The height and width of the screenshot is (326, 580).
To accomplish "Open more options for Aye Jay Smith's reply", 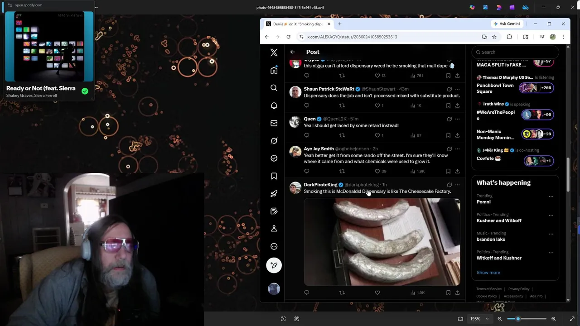I will click(x=457, y=149).
